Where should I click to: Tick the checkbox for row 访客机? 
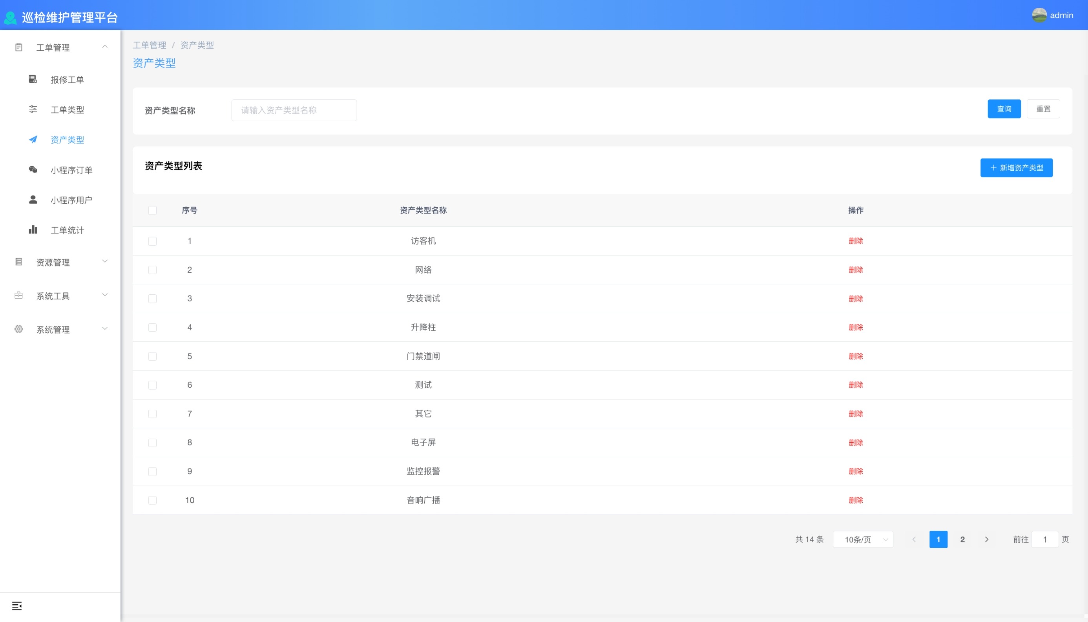pos(153,241)
